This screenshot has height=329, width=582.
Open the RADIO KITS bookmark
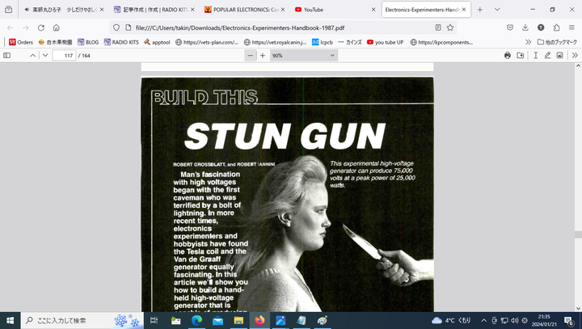(121, 42)
